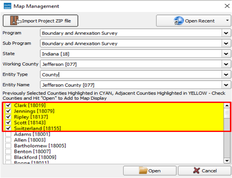The image size is (232, 178).
Task: Uncheck the Clark [18019] checkbox
Action: (x=8, y=105)
